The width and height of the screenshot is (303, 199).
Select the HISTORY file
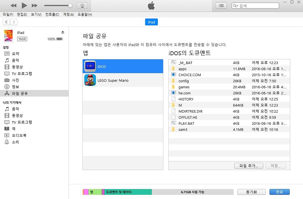click(229, 99)
